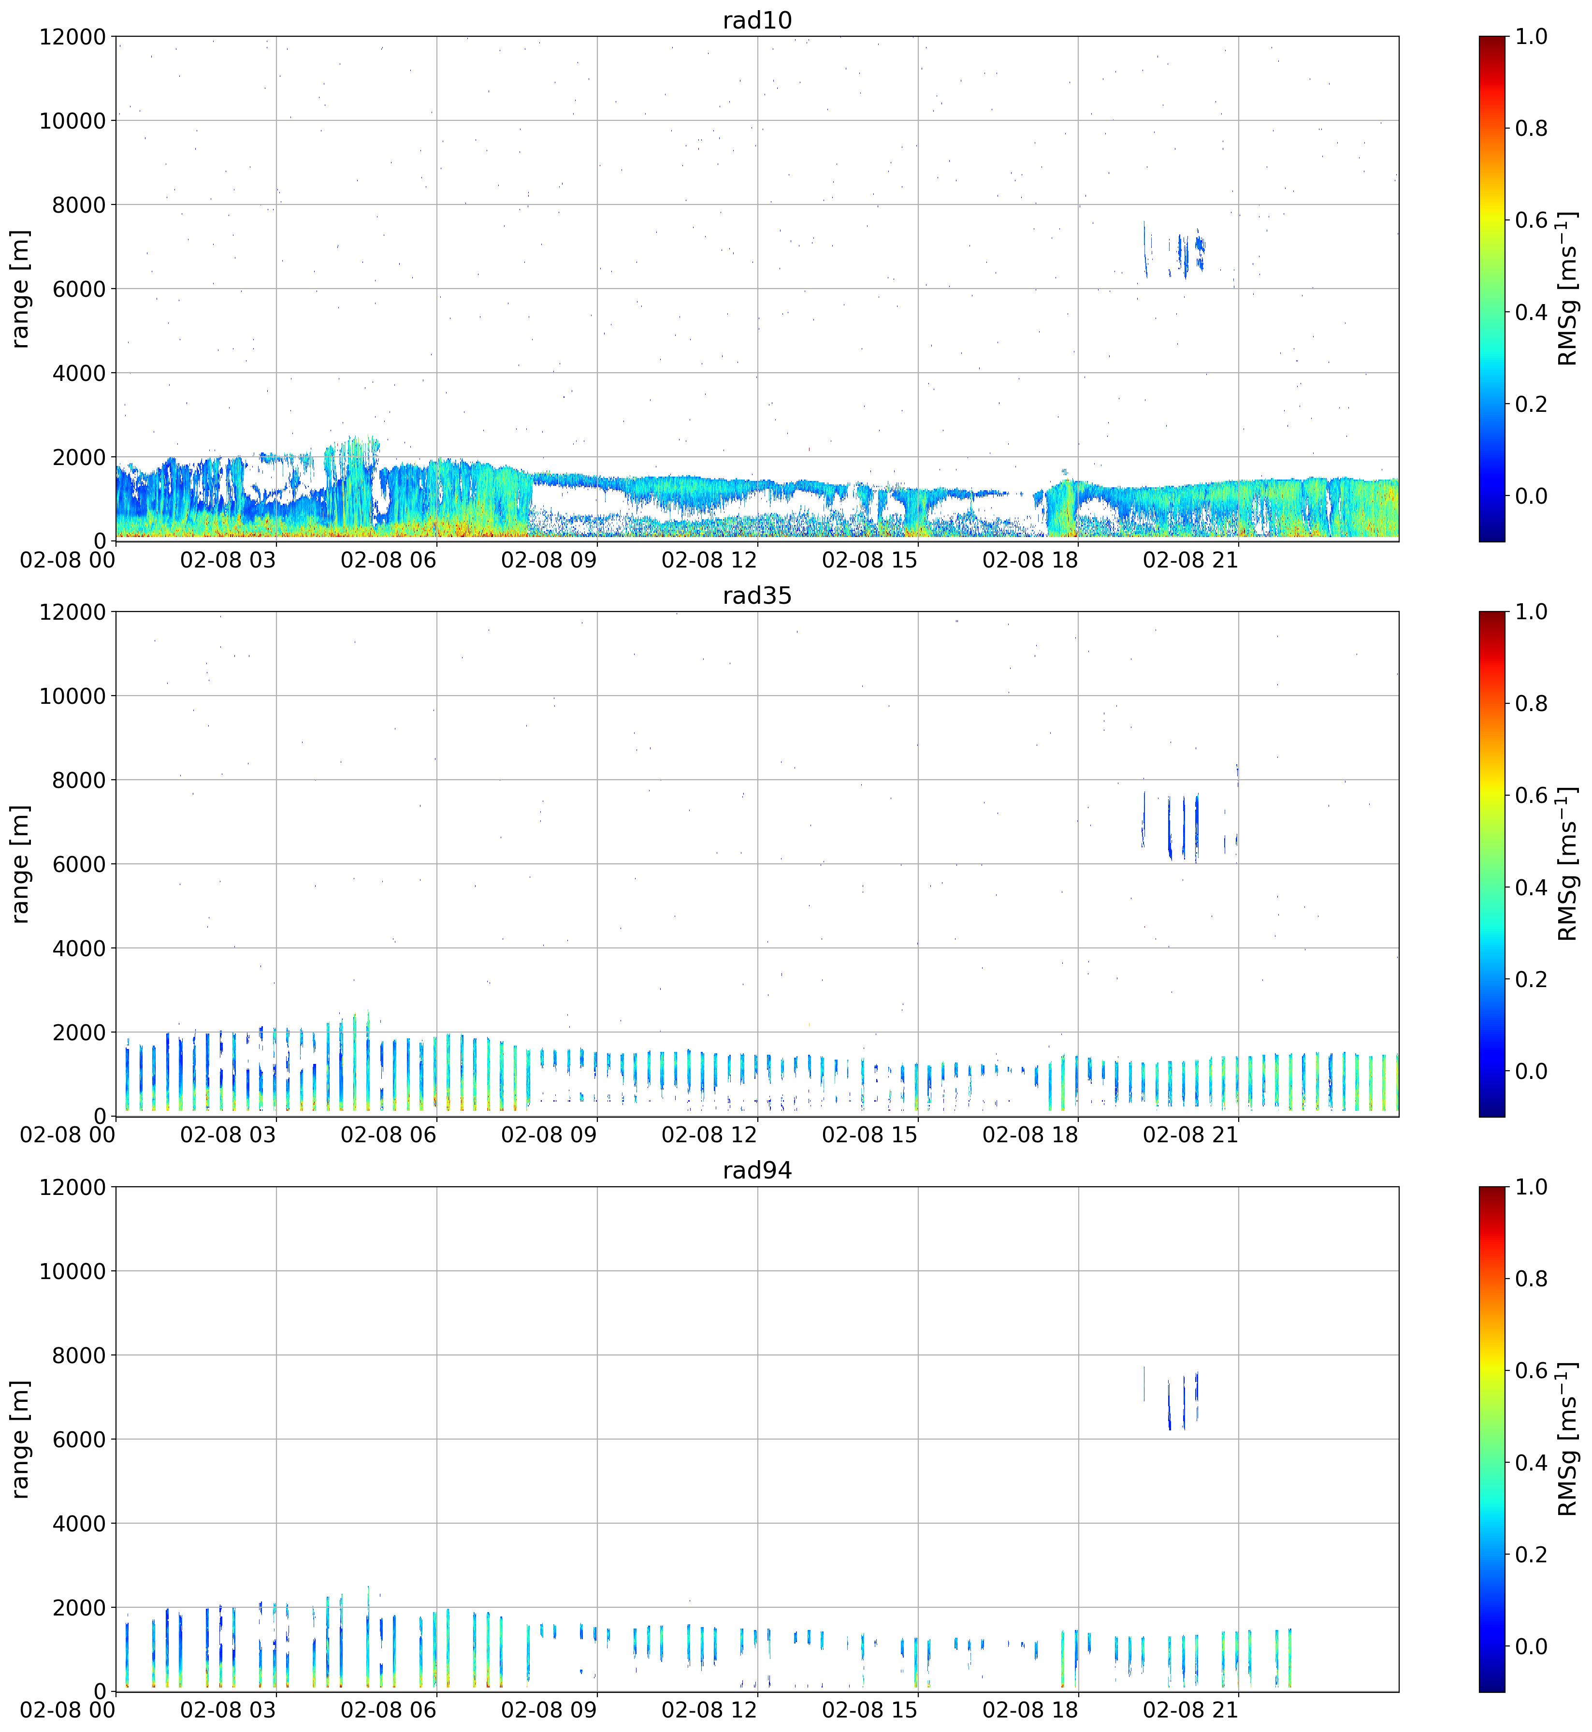Click the '02-08 03' tick under rad10

point(228,560)
